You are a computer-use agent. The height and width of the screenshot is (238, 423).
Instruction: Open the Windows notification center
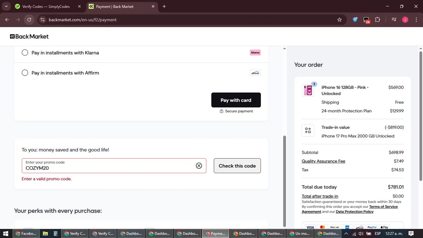click(x=411, y=233)
